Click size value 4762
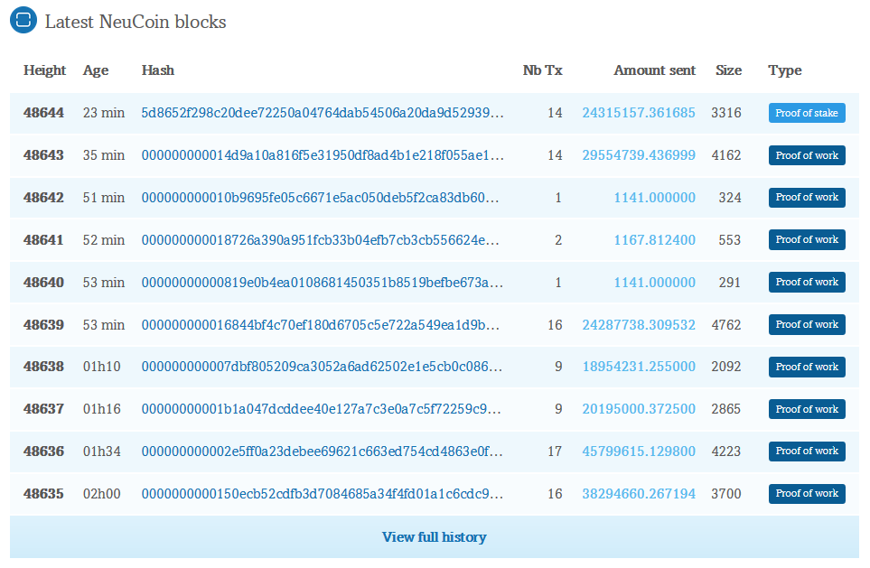870x568 pixels. tap(726, 324)
